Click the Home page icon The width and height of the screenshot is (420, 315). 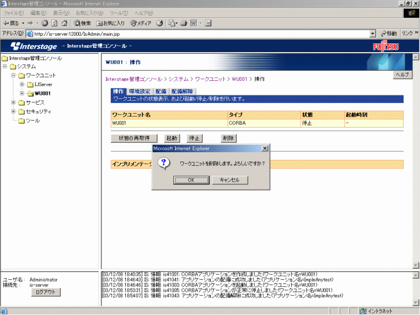pyautogui.click(x=64, y=23)
